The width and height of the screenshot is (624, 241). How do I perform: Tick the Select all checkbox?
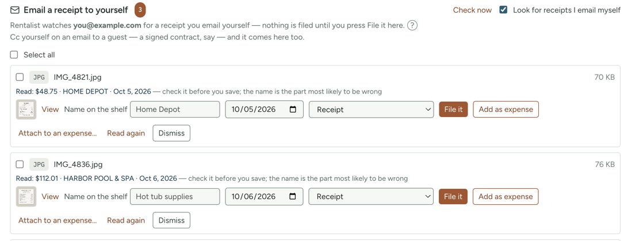click(14, 55)
